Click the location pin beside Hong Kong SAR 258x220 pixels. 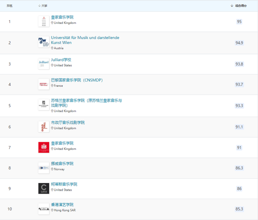tap(52, 210)
